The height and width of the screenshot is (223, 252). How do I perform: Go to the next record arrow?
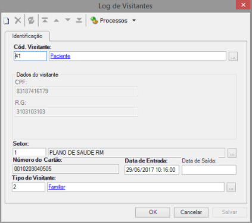tap(68, 20)
